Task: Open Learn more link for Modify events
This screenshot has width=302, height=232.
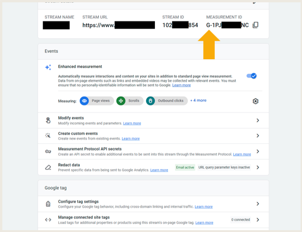Action: pyautogui.click(x=132, y=123)
